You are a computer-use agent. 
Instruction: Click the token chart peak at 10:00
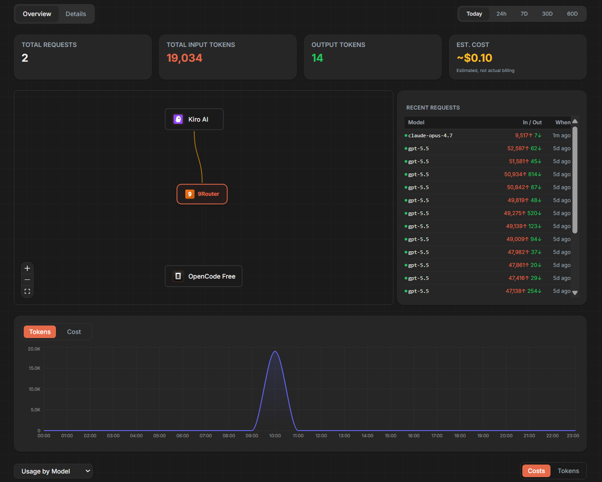click(275, 352)
